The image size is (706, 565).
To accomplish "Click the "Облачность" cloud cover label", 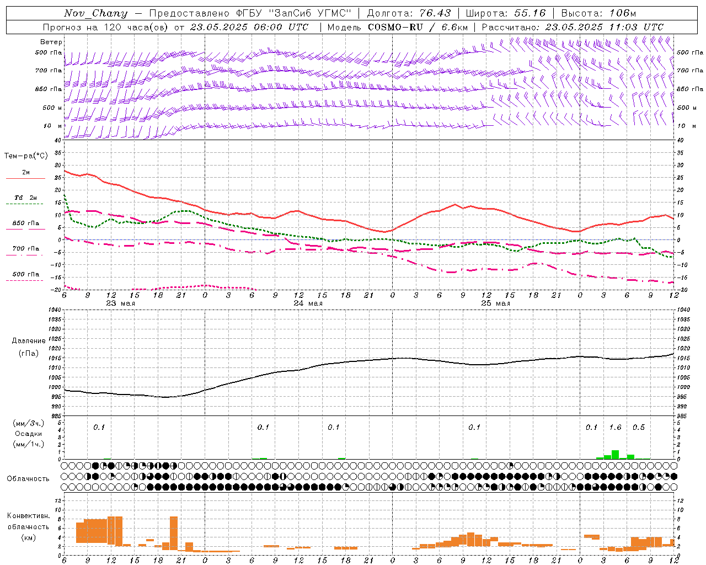I will 28,479.
